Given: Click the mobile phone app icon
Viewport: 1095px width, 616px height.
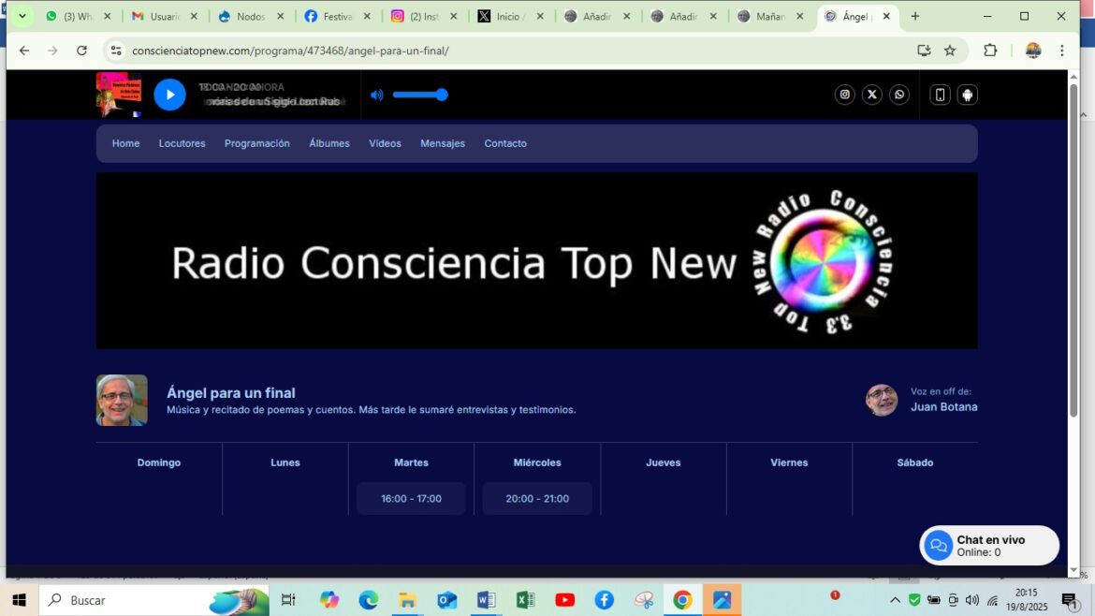Looking at the screenshot, I should point(941,95).
